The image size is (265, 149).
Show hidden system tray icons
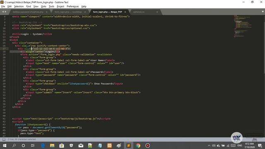[209, 146]
